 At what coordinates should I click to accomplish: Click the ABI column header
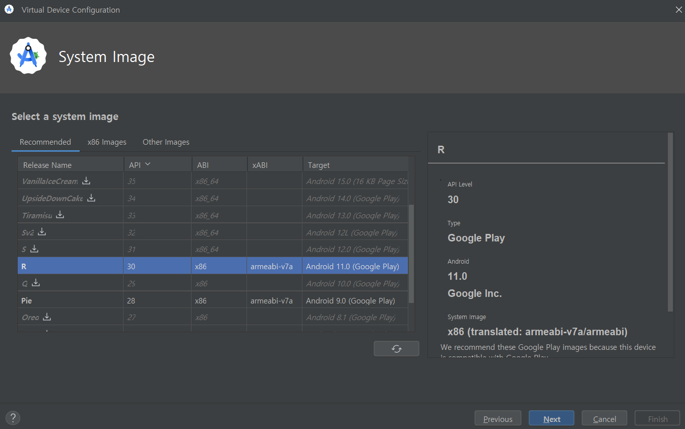[219, 165]
